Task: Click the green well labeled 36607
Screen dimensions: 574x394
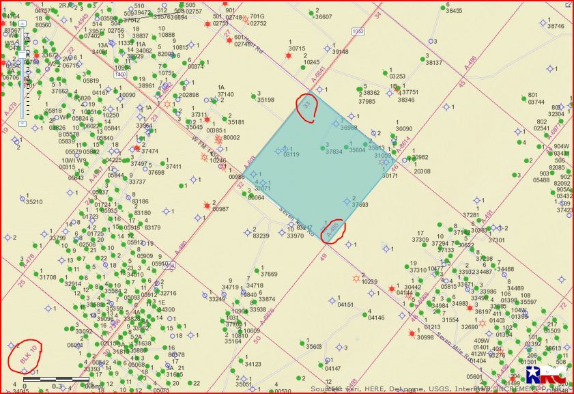Action: pyautogui.click(x=311, y=13)
